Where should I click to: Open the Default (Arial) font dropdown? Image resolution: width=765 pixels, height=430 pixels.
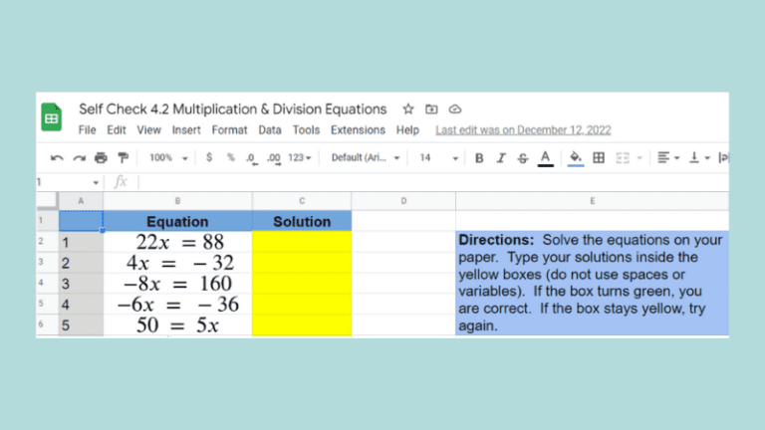pos(366,158)
